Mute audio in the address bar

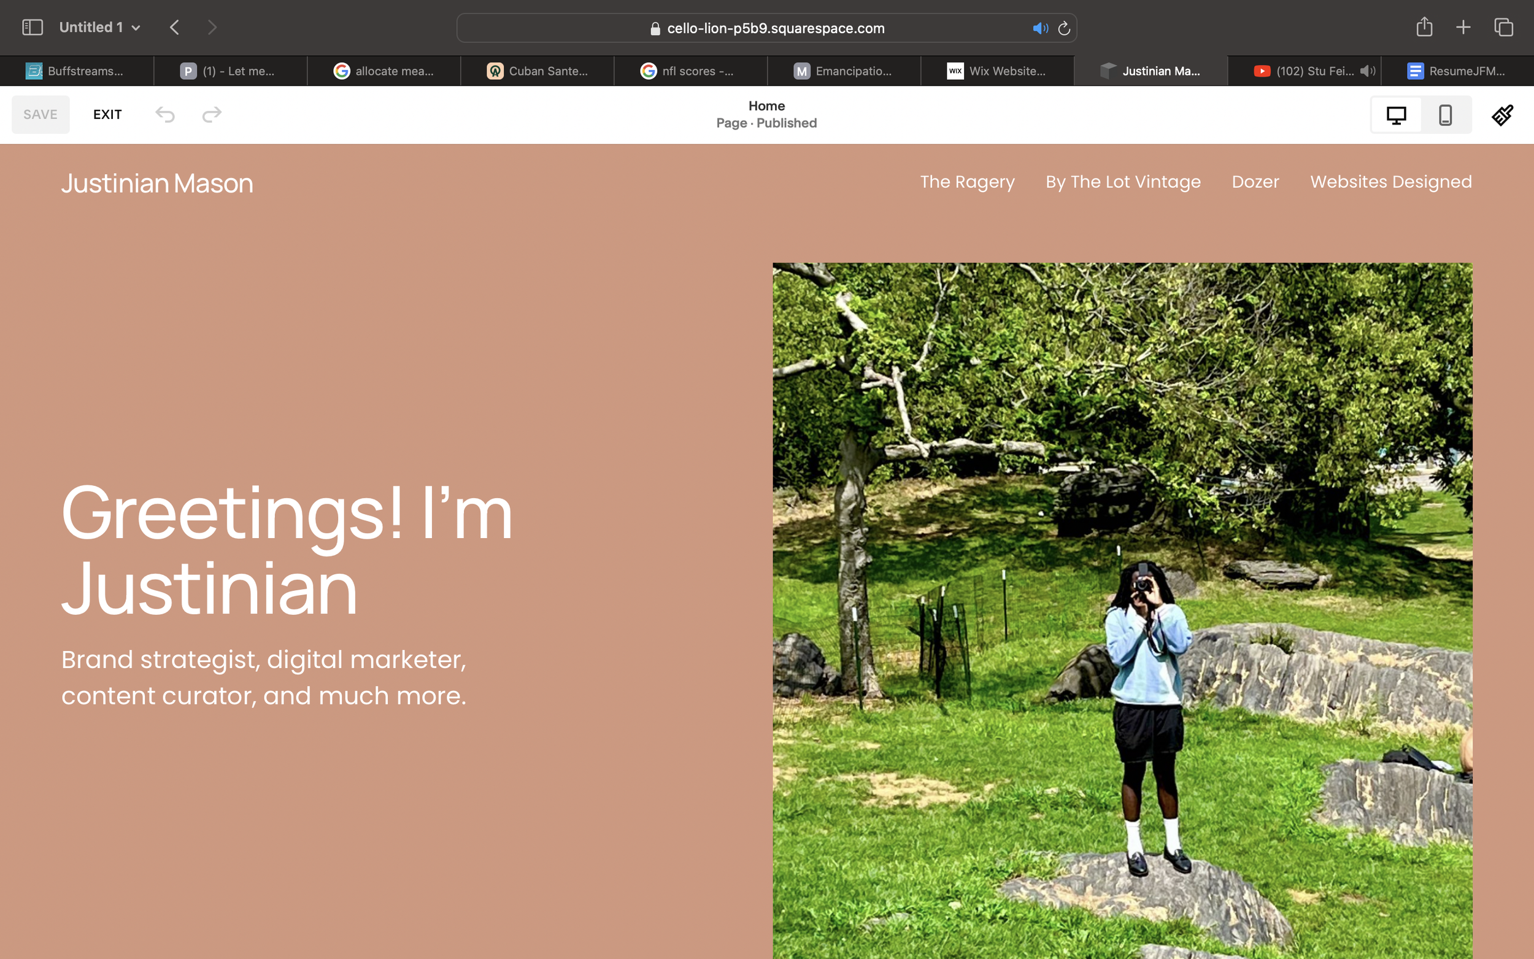[x=1040, y=29]
